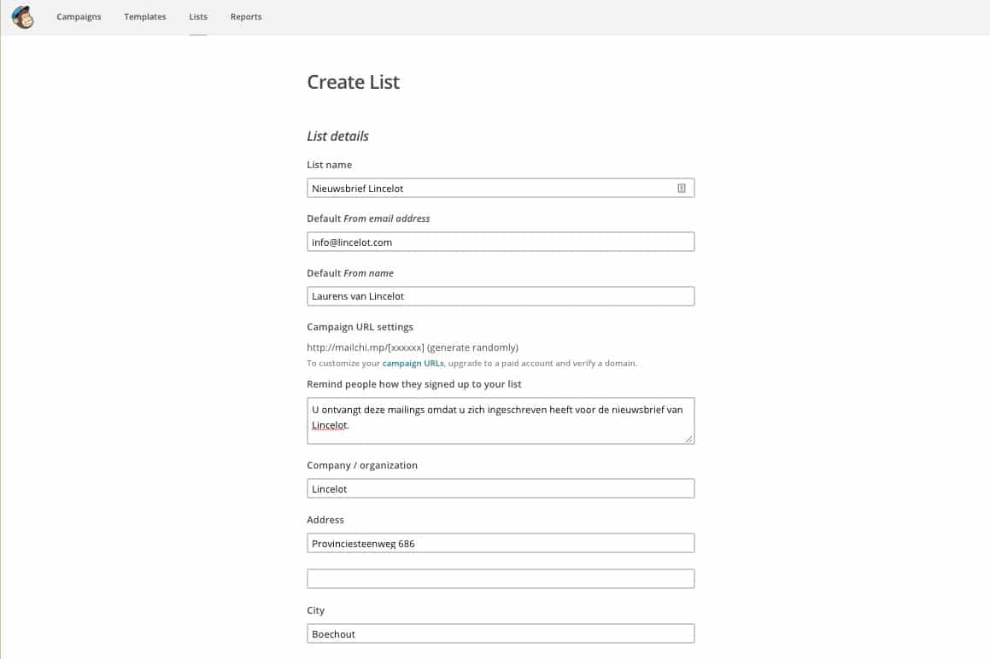The height and width of the screenshot is (659, 990).
Task: Click the List details section heading
Action: [x=337, y=137]
